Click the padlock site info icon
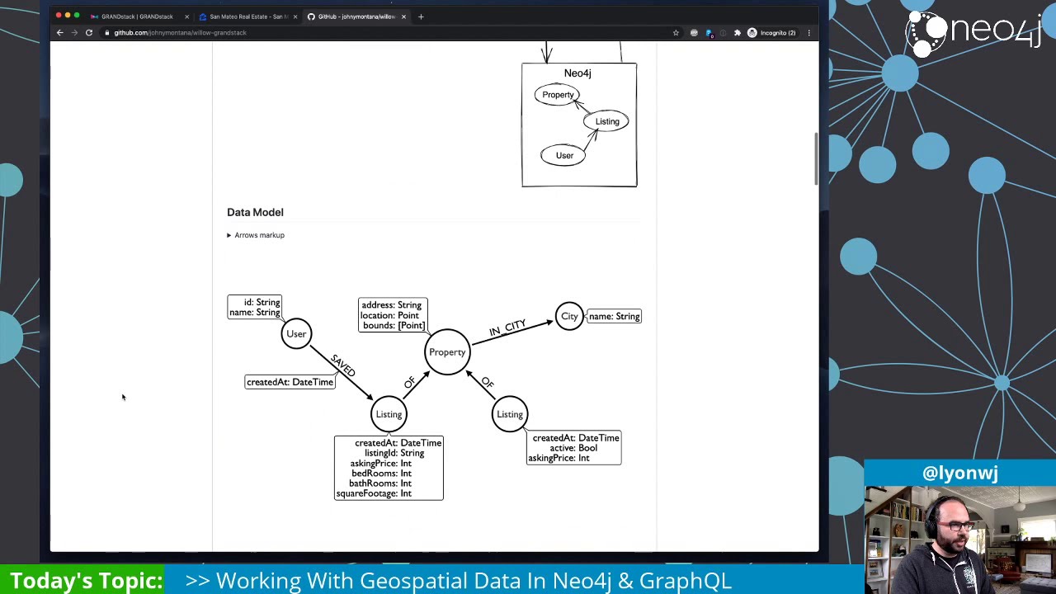The width and height of the screenshot is (1056, 594). click(107, 33)
